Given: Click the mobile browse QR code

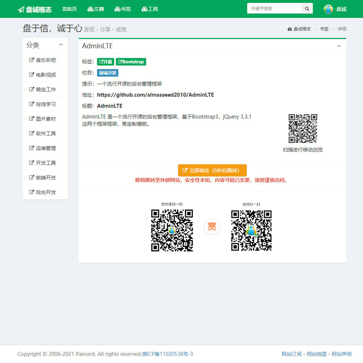Looking at the screenshot, I should tap(302, 129).
